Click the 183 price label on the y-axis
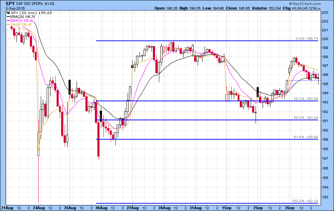 click(x=325, y=197)
